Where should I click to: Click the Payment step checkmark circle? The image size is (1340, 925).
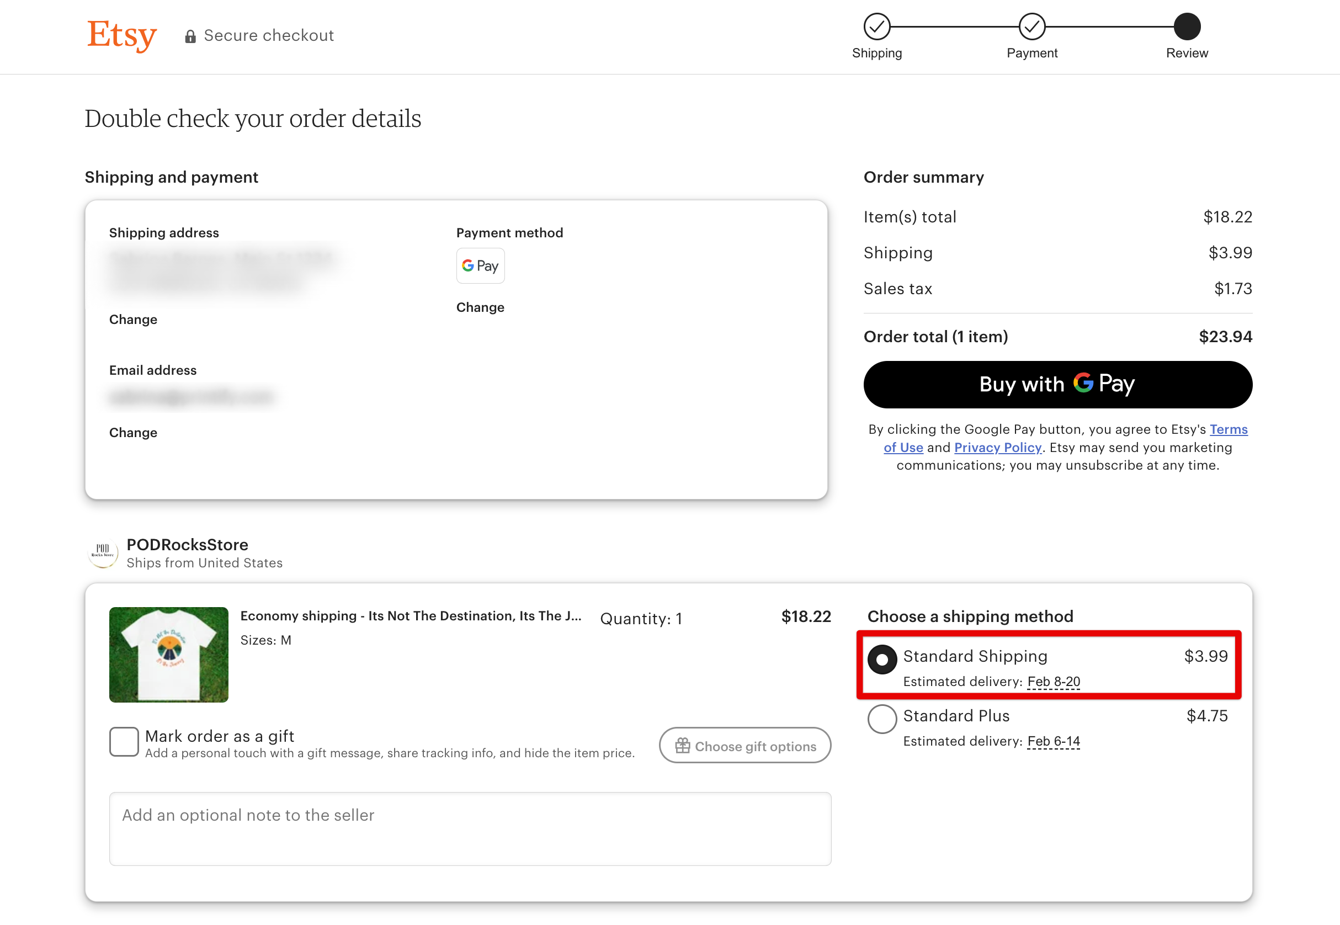(1031, 25)
